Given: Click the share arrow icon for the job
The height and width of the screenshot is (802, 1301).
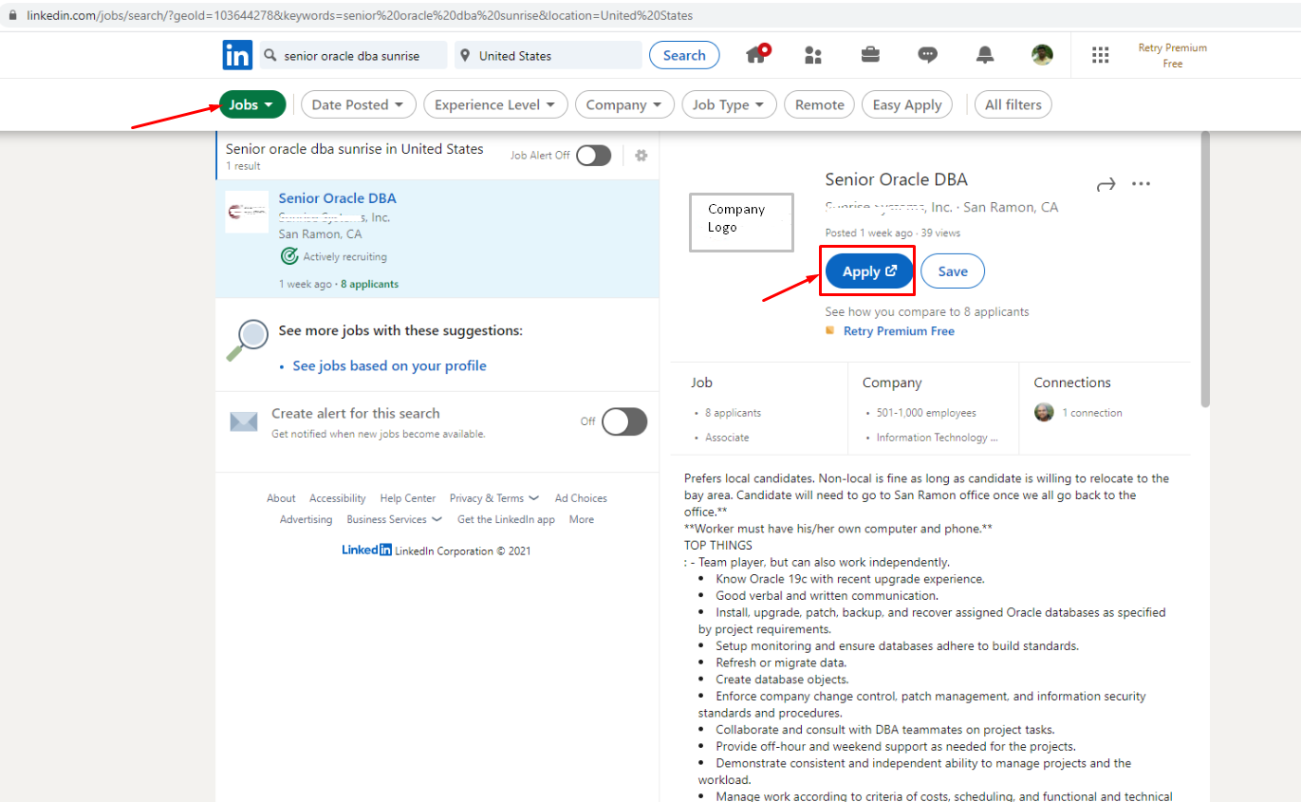Looking at the screenshot, I should (x=1106, y=185).
